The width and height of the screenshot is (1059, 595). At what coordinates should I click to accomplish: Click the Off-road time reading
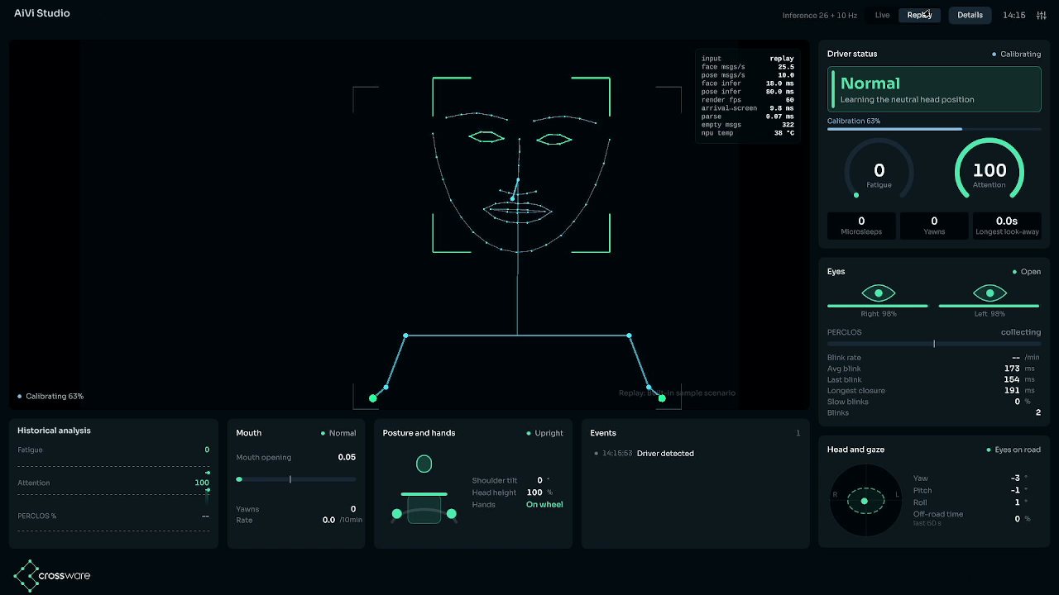(972, 518)
